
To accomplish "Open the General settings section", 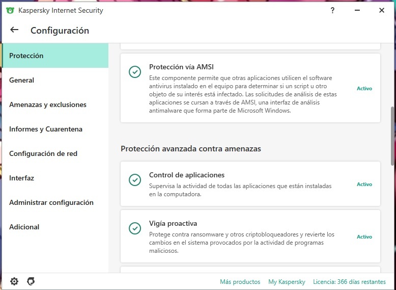I will tap(55, 80).
